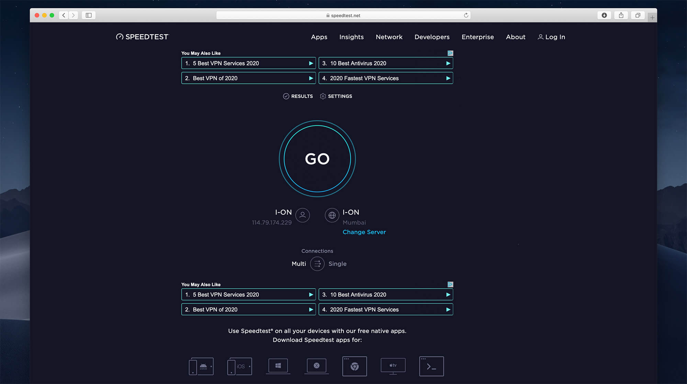Click the Settings gear icon

pyautogui.click(x=323, y=96)
